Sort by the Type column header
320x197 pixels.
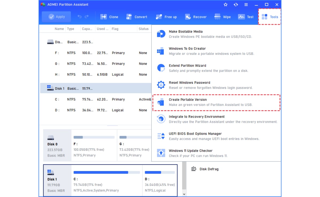(71, 29)
